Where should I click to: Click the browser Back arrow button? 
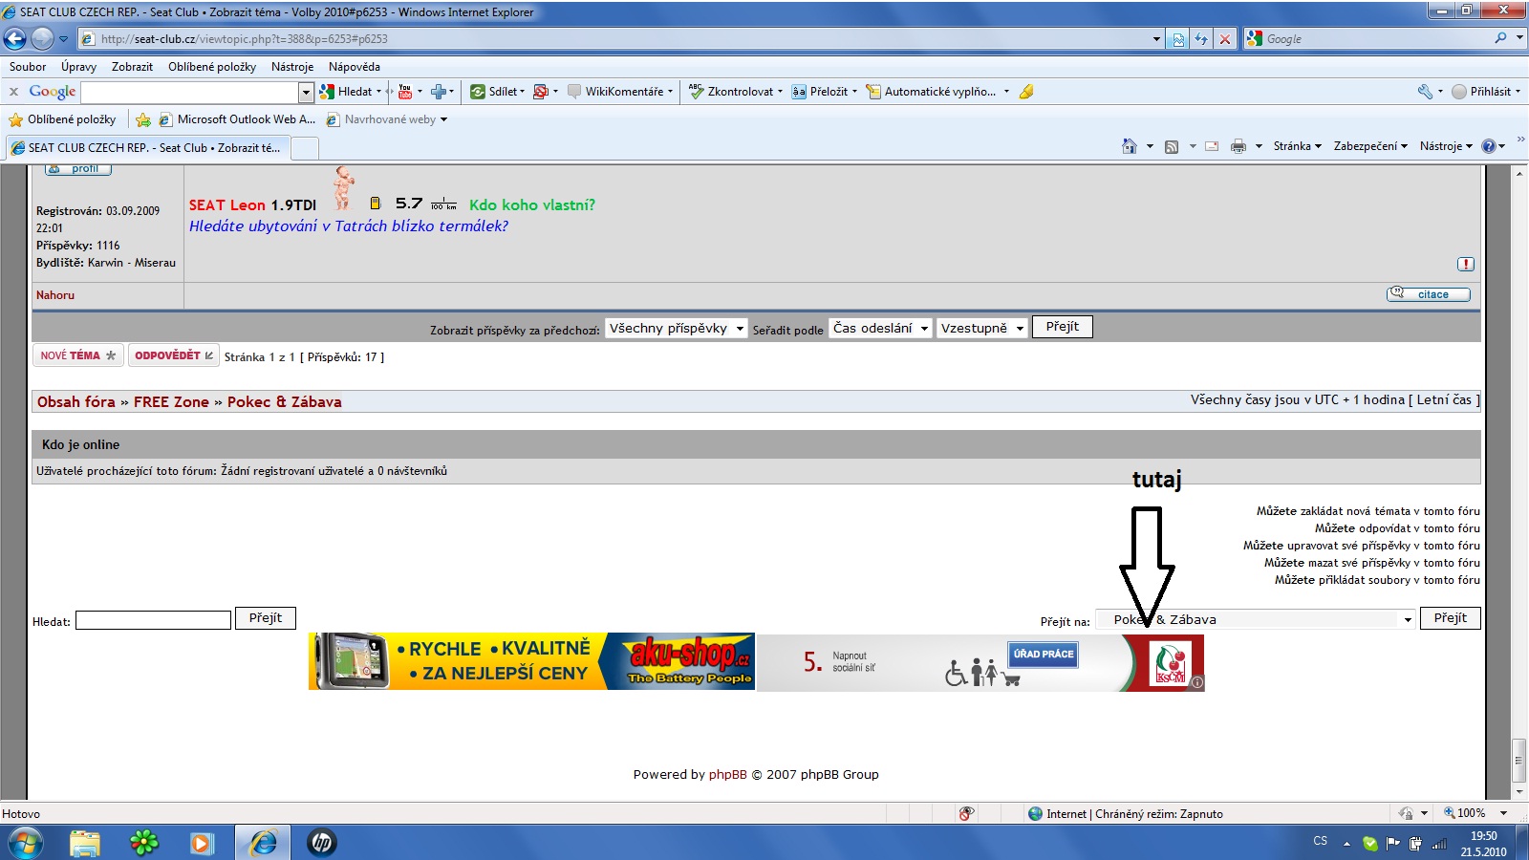pyautogui.click(x=15, y=39)
